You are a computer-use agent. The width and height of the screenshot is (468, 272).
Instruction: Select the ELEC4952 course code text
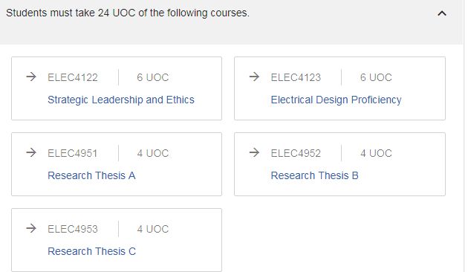296,153
